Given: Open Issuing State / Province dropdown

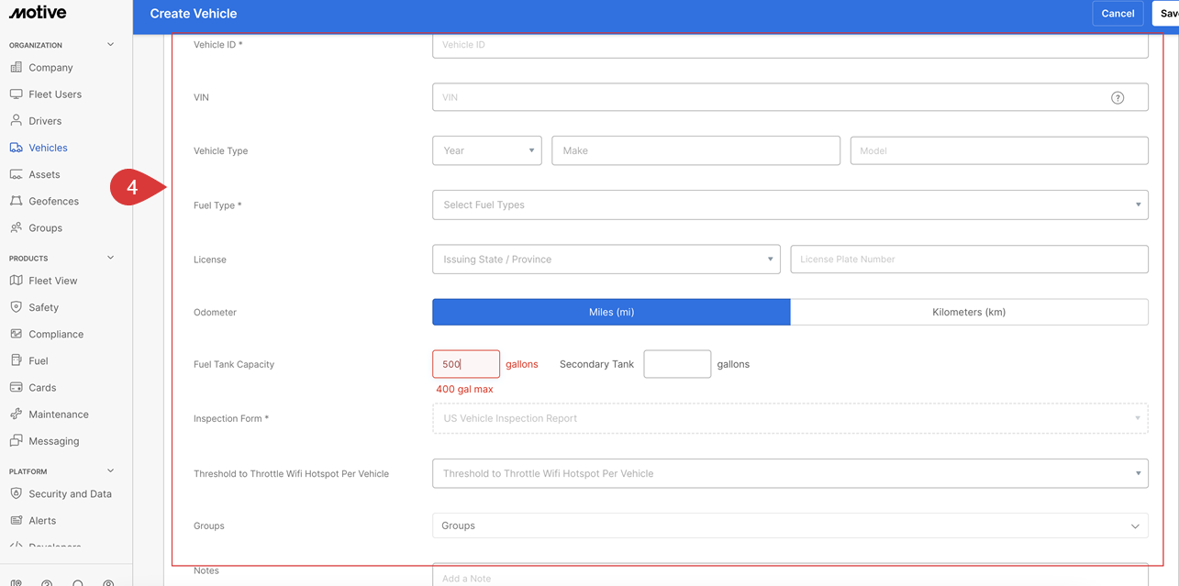Looking at the screenshot, I should [606, 259].
